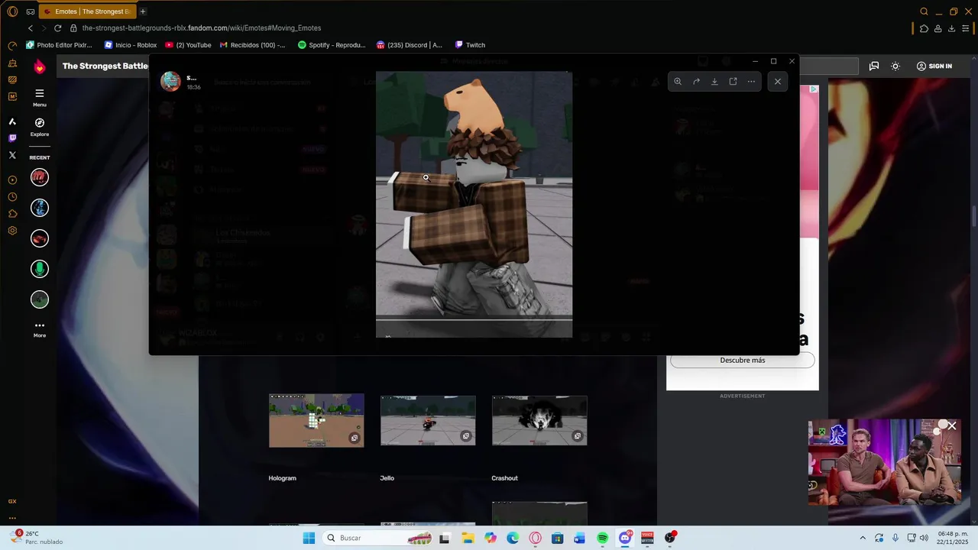Screen dimensions: 978x550
Task: Open the second recent wiki icon, the blue one
Action: click(x=40, y=208)
